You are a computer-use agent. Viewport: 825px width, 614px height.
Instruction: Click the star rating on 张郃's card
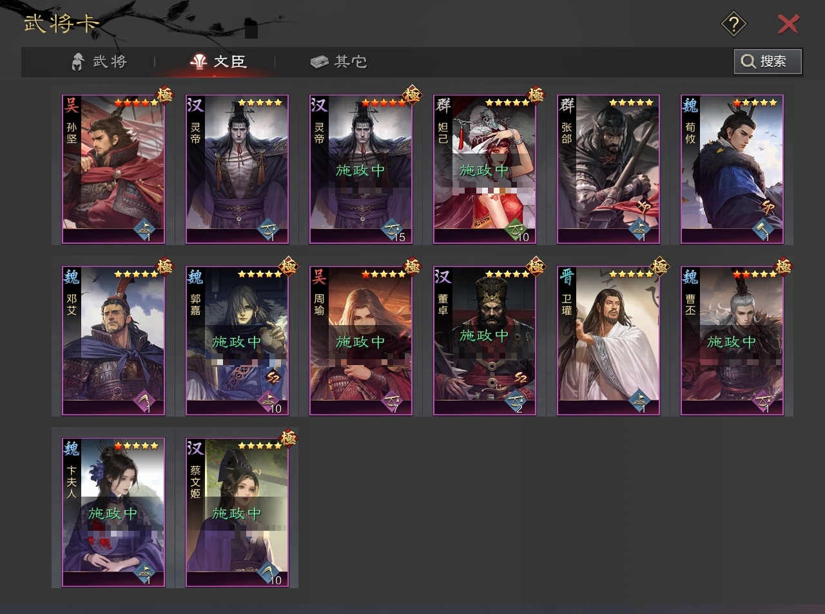(631, 103)
